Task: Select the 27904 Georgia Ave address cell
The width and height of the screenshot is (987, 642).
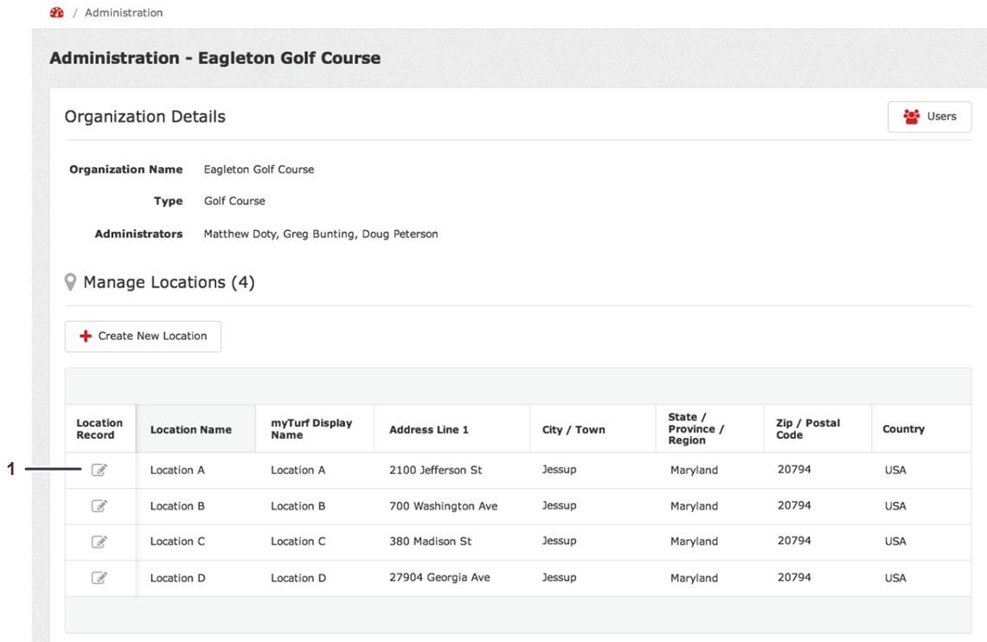Action: [439, 578]
